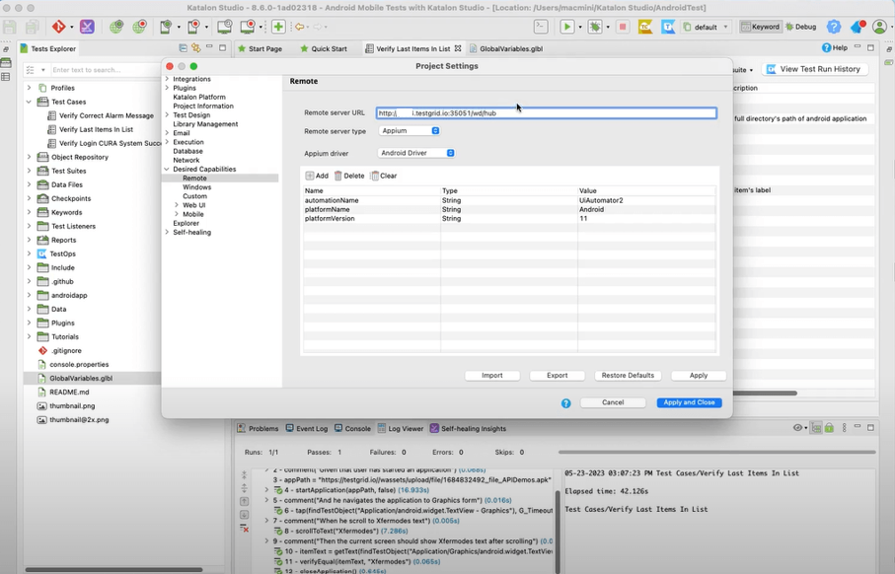The height and width of the screenshot is (574, 895).
Task: Open the Console tab
Action: click(x=352, y=428)
